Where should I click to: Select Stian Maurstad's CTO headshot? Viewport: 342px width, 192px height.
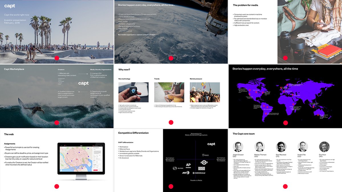click(x=281, y=146)
